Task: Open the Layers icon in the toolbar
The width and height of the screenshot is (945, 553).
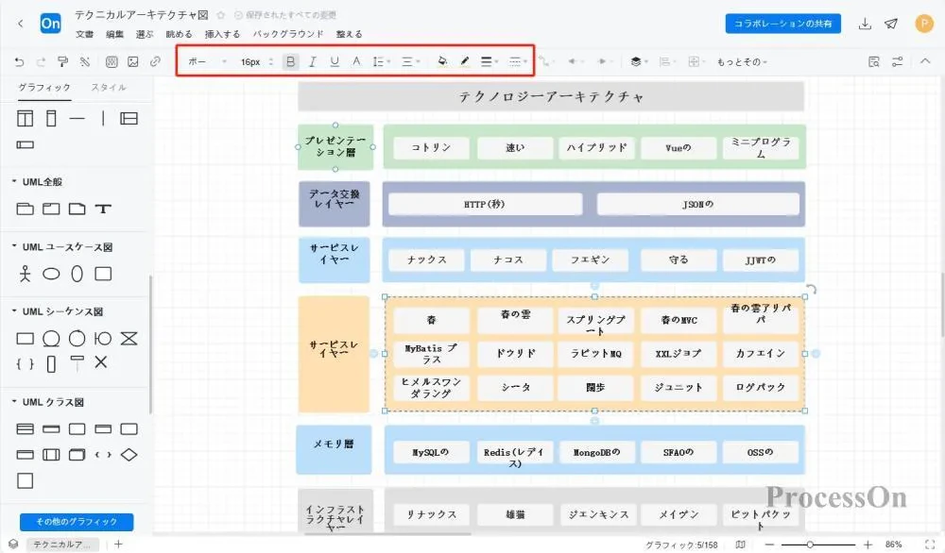Action: (635, 61)
